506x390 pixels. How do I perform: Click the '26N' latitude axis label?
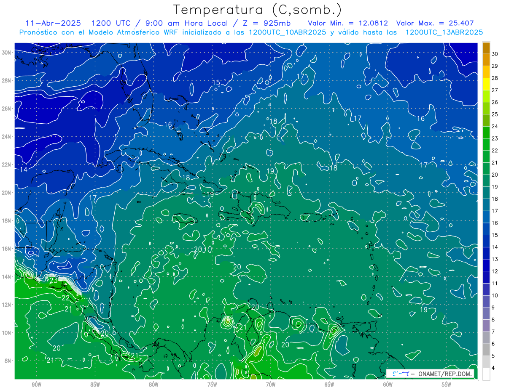pyautogui.click(x=7, y=109)
